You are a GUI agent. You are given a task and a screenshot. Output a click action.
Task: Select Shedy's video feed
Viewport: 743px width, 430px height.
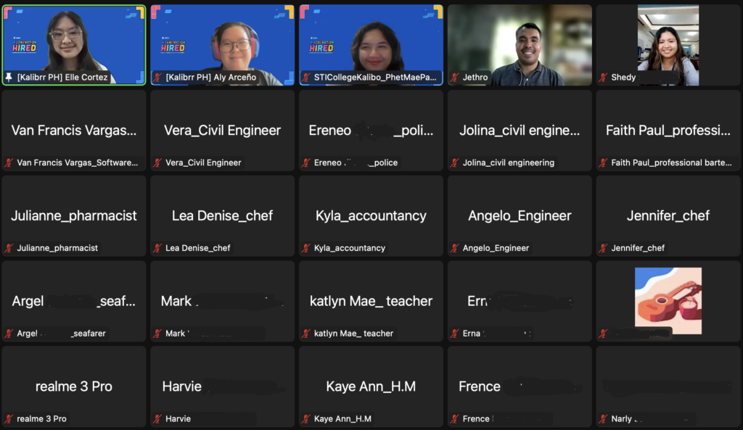point(668,45)
